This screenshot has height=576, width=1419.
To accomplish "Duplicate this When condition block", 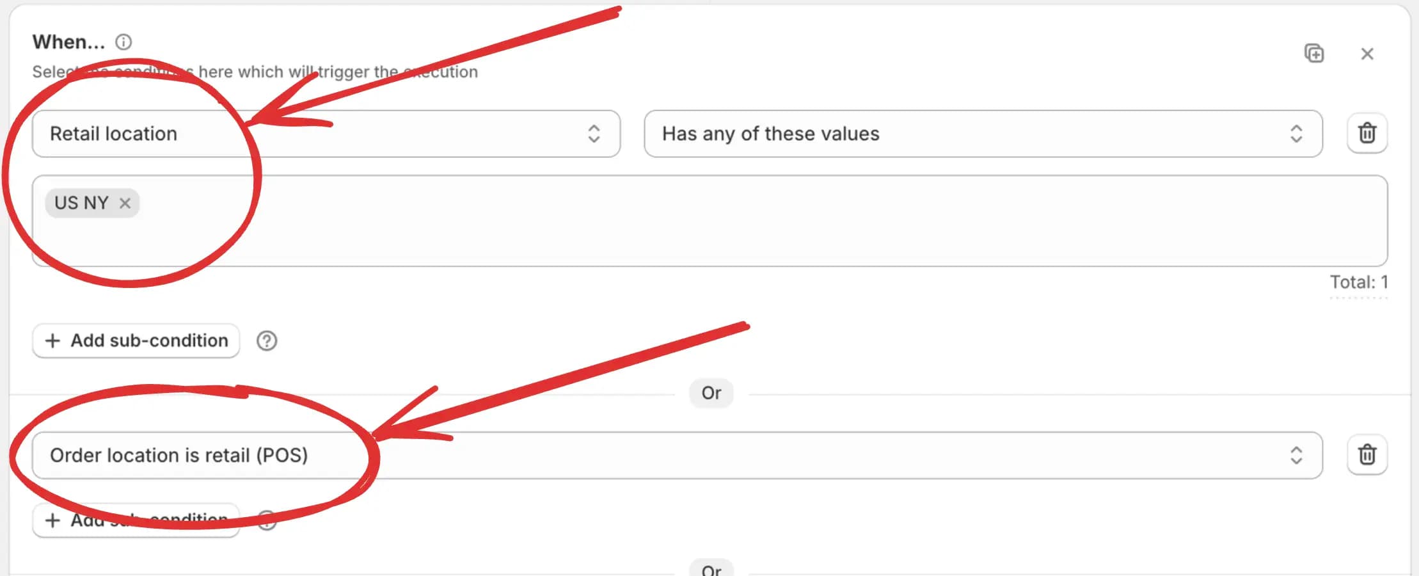I will (x=1314, y=53).
